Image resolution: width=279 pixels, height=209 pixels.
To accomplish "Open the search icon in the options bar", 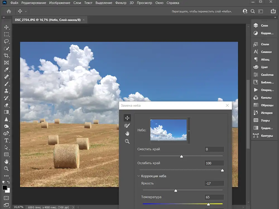I will [253, 11].
